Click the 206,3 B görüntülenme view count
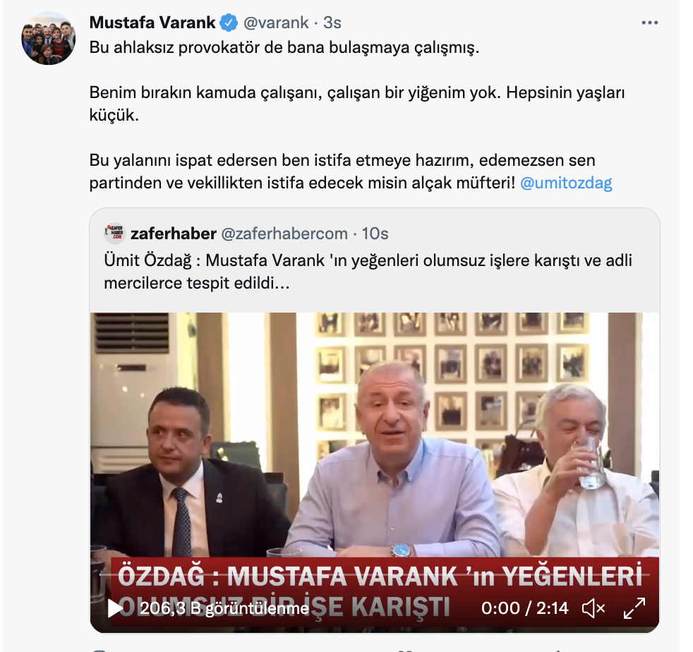693x652 pixels. coord(224,609)
